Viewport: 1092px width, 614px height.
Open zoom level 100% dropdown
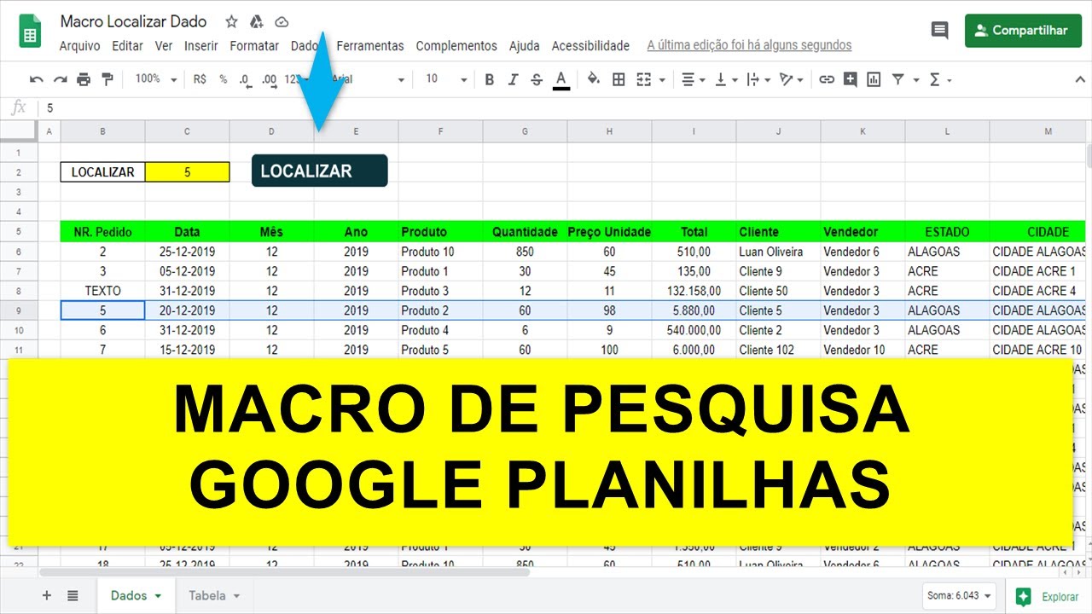point(155,79)
